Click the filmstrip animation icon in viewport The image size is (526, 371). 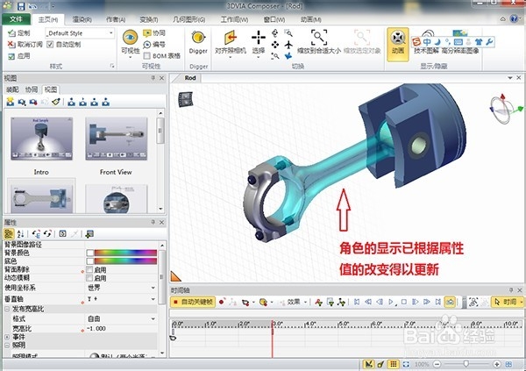[x=185, y=99]
